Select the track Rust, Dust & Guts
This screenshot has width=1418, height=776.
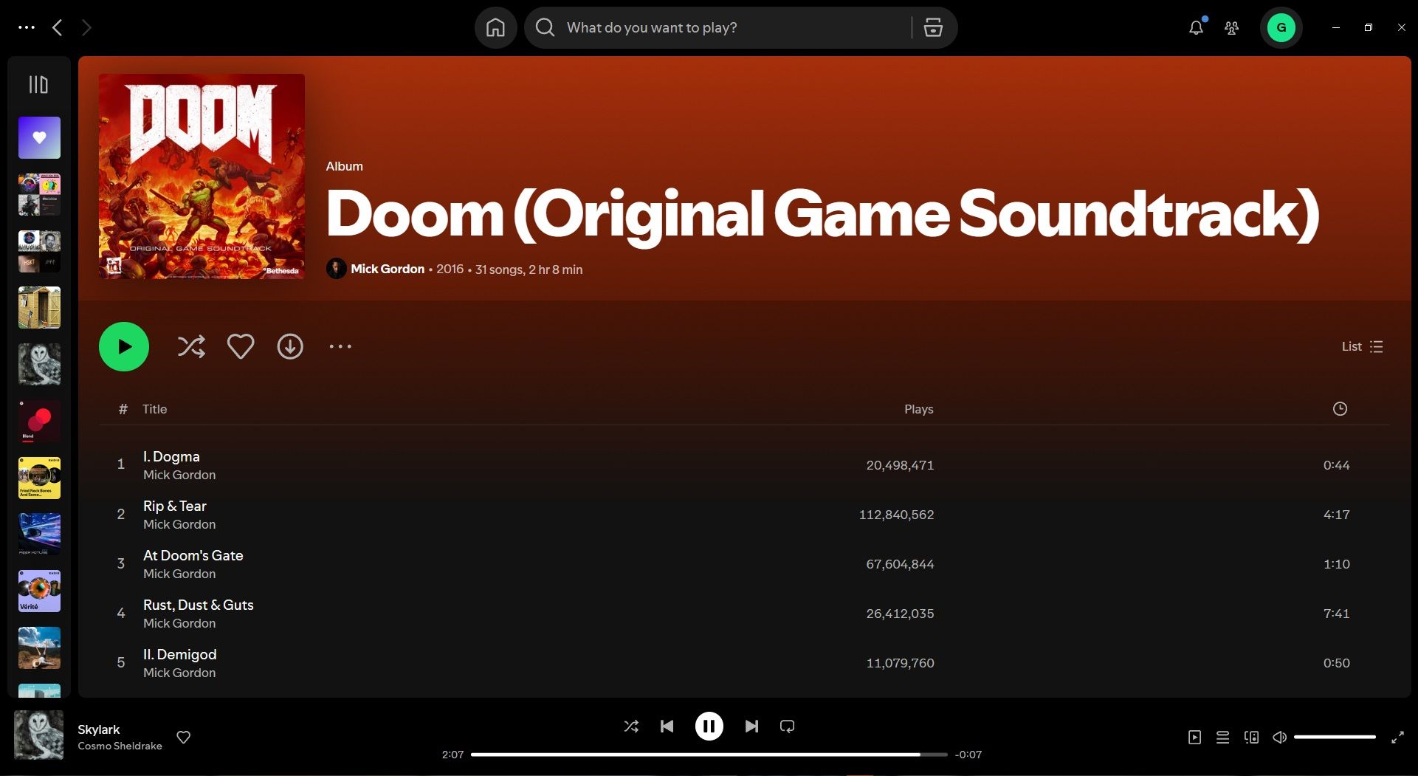[744, 613]
